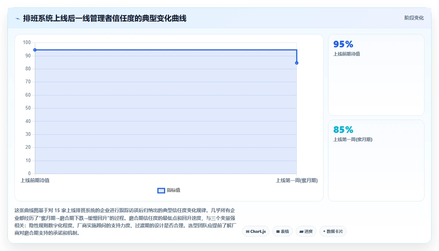Select the 上线第一周(蜜月期) data point on the line
Viewport: 439px width, 251px height.
pos(297,63)
